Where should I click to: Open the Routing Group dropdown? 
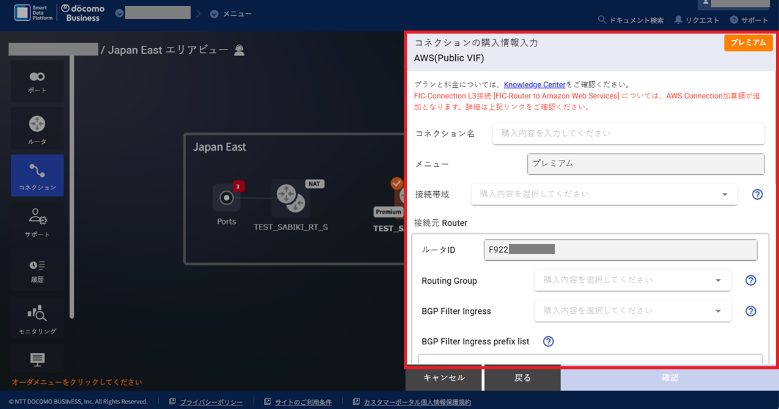(632, 280)
